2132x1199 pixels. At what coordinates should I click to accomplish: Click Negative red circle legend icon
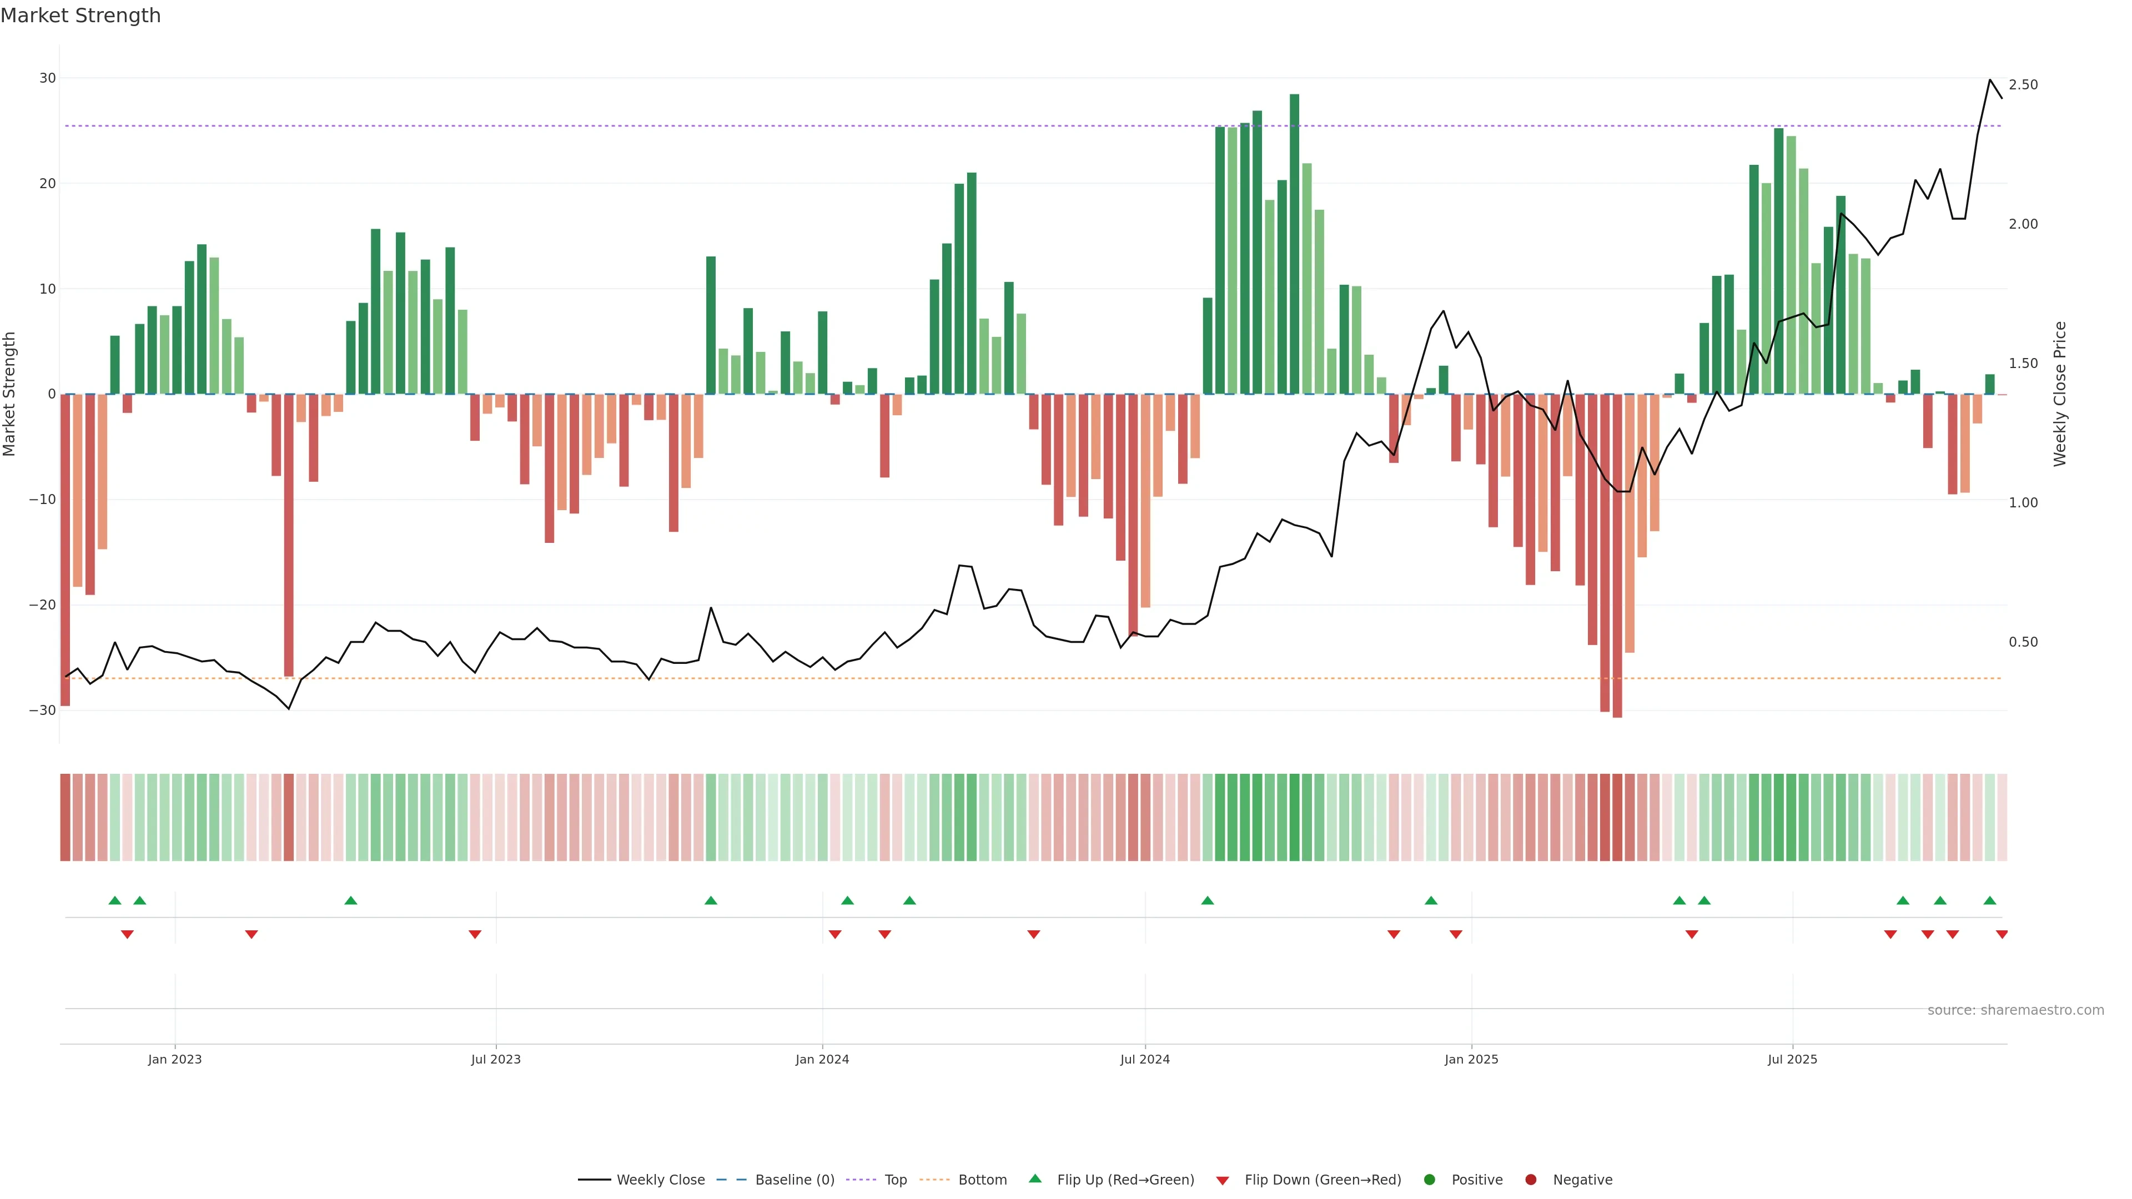pos(1530,1180)
